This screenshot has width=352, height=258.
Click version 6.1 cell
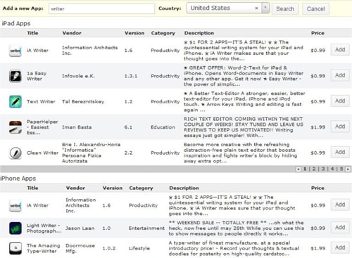coord(128,127)
